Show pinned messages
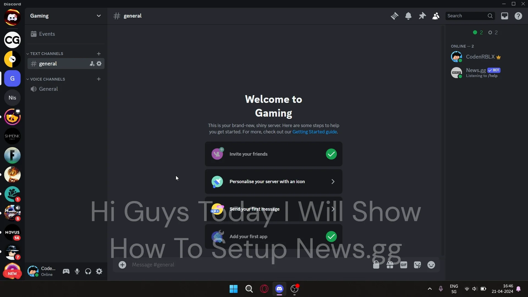The width and height of the screenshot is (528, 297). coord(422,16)
